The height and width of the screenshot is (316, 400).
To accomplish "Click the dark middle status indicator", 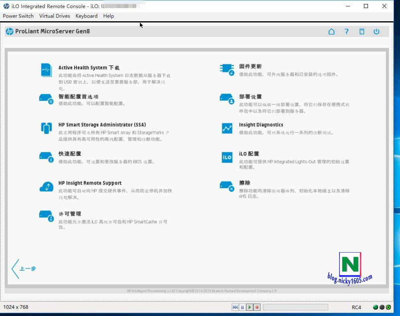I will click(x=382, y=307).
